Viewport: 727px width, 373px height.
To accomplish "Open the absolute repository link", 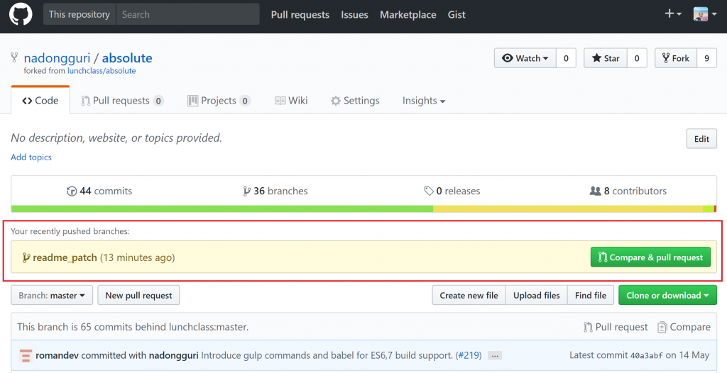I will [x=127, y=58].
